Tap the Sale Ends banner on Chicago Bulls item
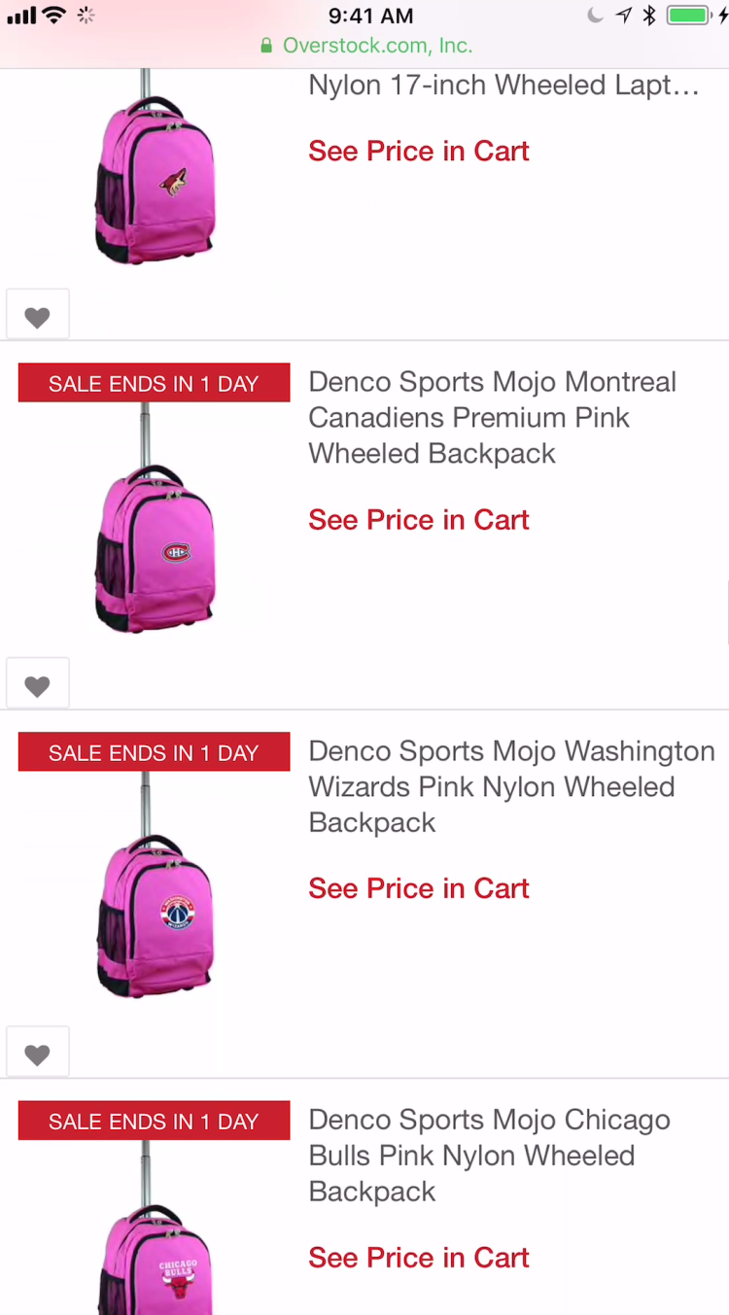Screen dimensions: 729x1315 coord(154,1121)
